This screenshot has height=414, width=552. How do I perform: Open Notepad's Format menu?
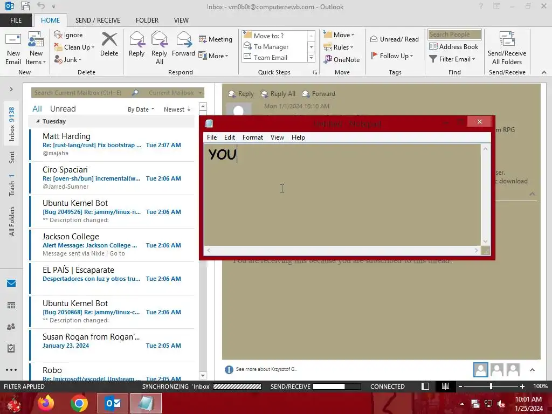(x=252, y=137)
